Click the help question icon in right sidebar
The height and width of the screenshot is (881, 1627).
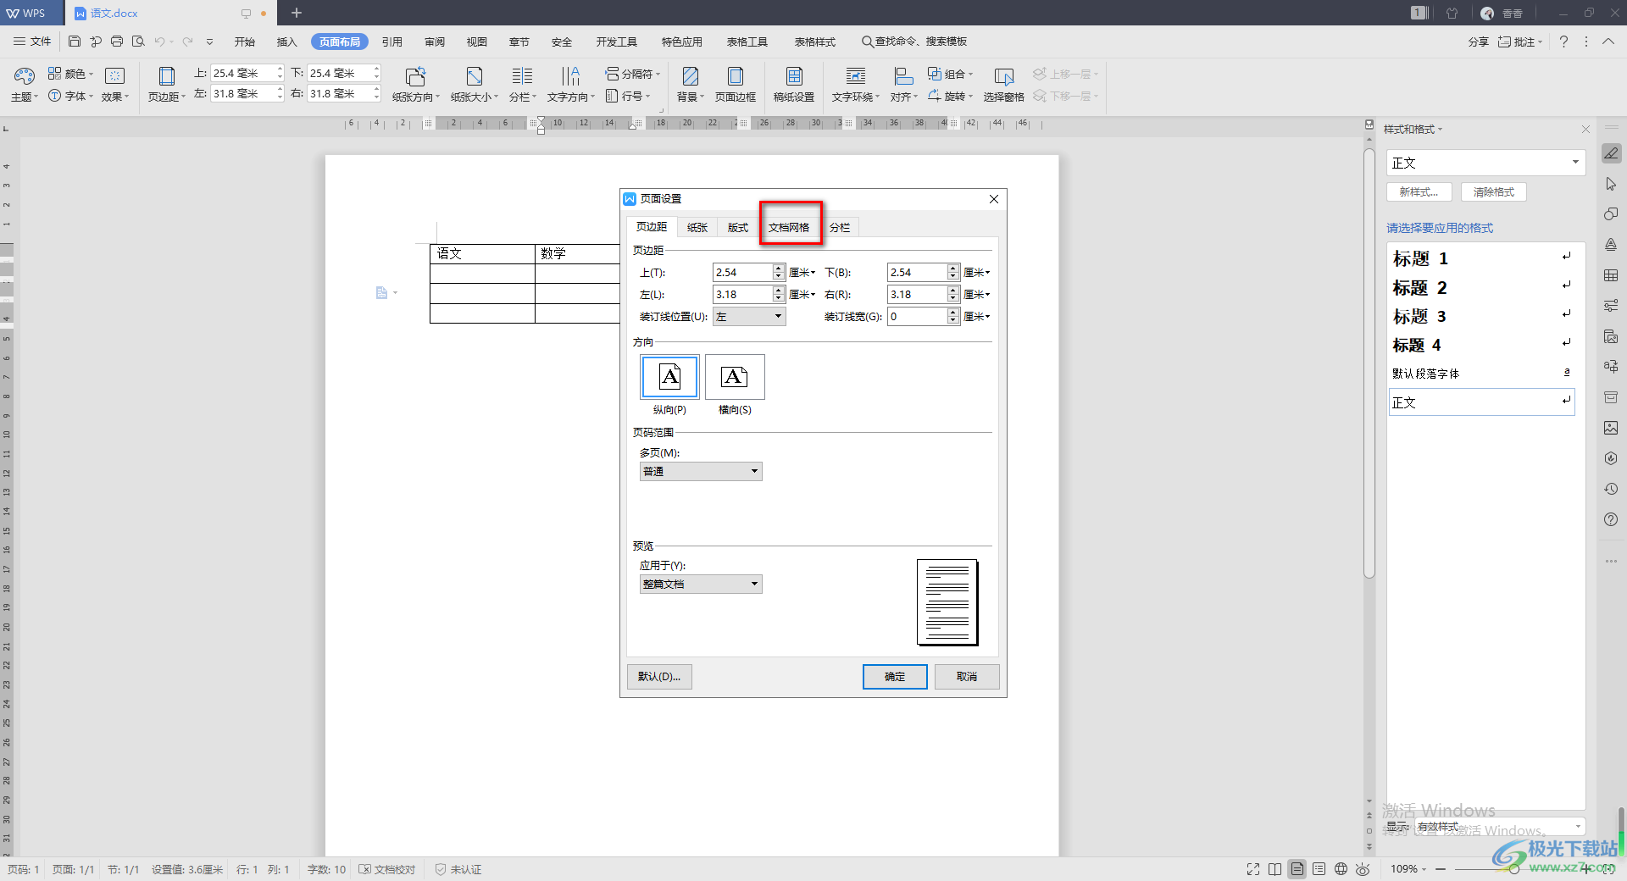click(1611, 519)
